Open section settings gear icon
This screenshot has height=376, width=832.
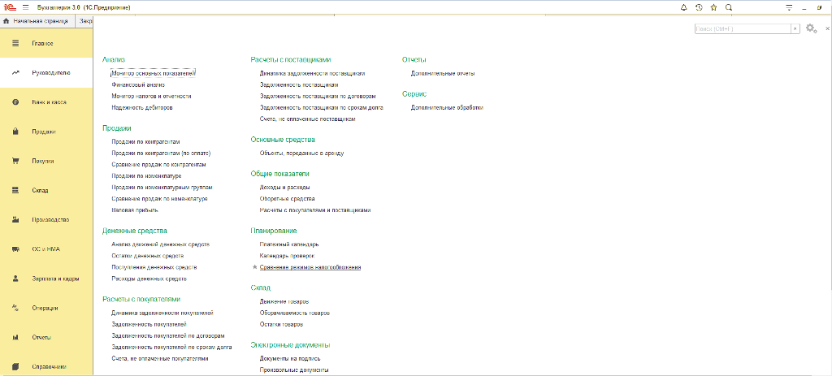pos(810,29)
